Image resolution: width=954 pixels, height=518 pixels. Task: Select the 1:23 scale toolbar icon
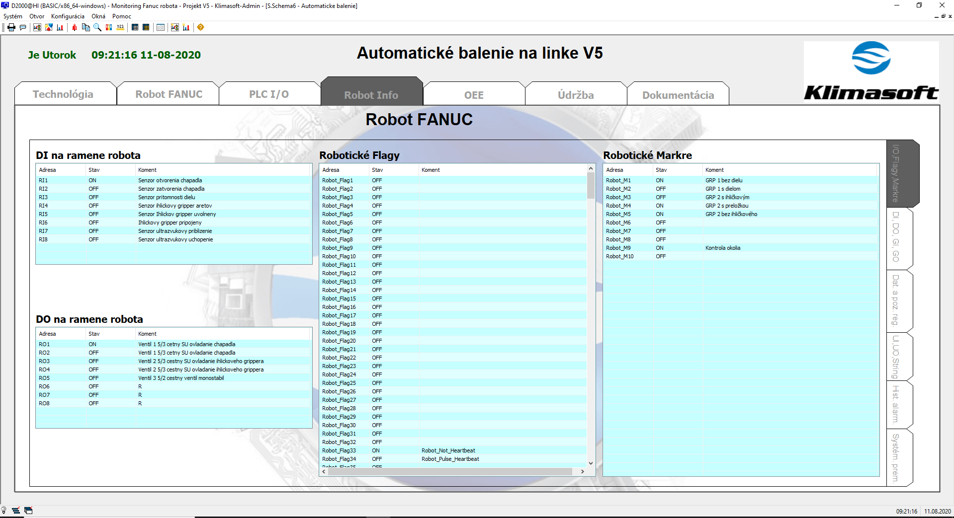coord(120,27)
